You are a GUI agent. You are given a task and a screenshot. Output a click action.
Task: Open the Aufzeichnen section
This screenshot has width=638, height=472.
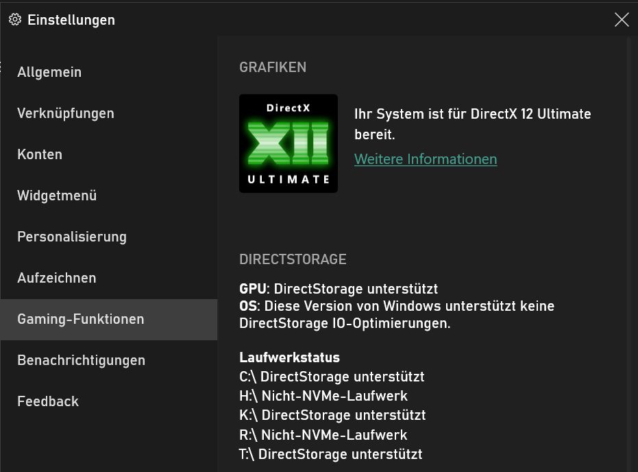(109, 278)
